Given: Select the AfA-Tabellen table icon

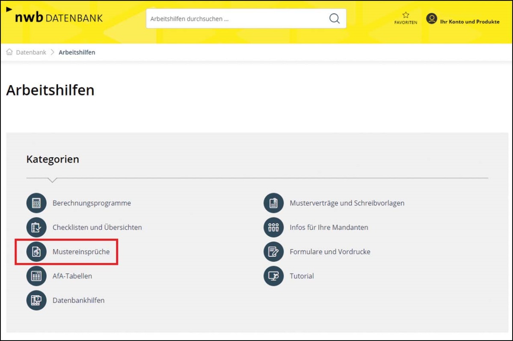Looking at the screenshot, I should pos(36,276).
